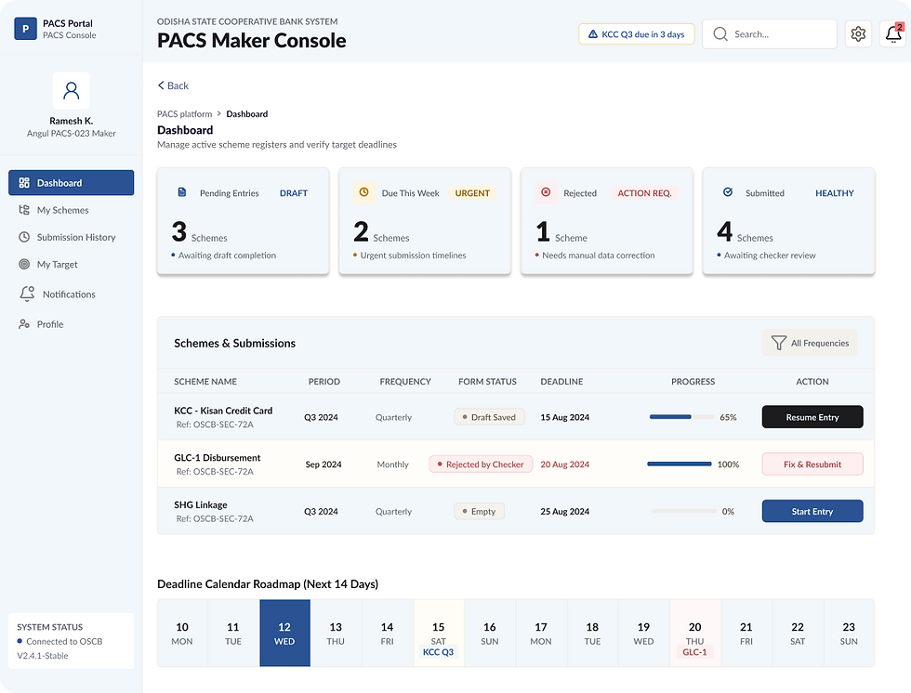Click the URGENT tag
Screen dimensions: 911x693
472,192
